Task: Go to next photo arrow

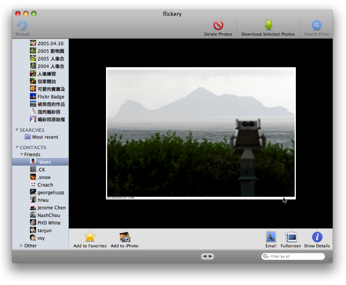Action: 211,256
